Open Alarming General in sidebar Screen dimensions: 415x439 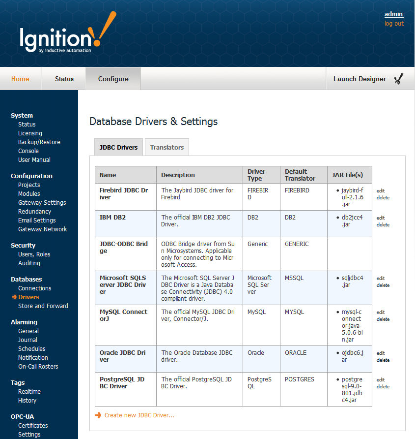(28, 331)
